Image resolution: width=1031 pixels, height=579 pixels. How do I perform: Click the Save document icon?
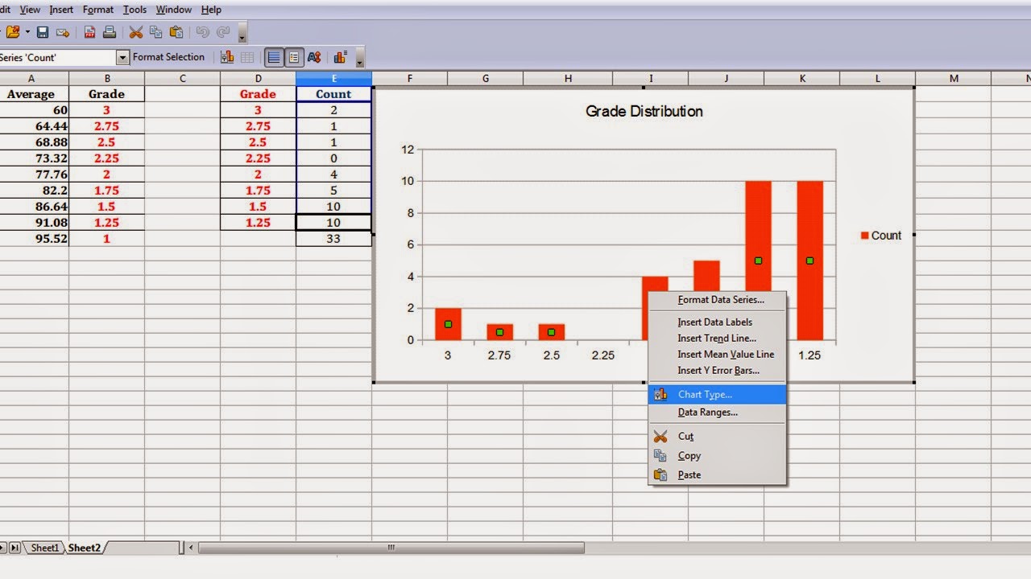tap(42, 32)
